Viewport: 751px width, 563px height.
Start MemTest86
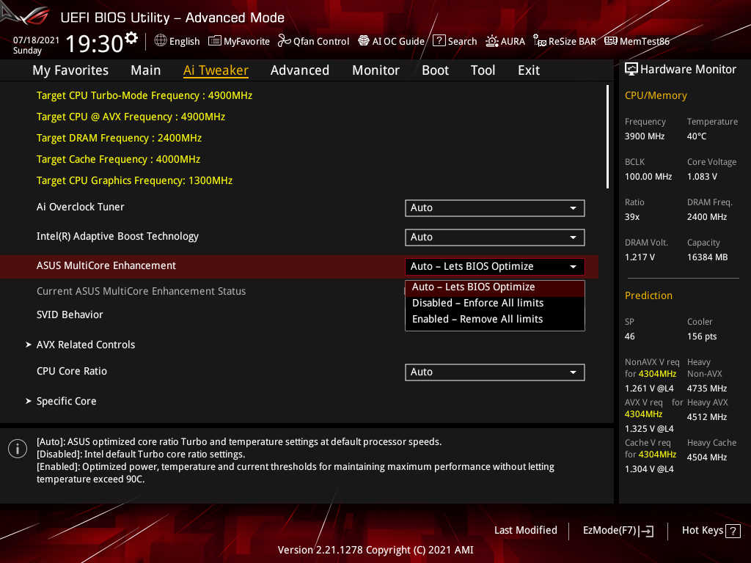(x=637, y=41)
